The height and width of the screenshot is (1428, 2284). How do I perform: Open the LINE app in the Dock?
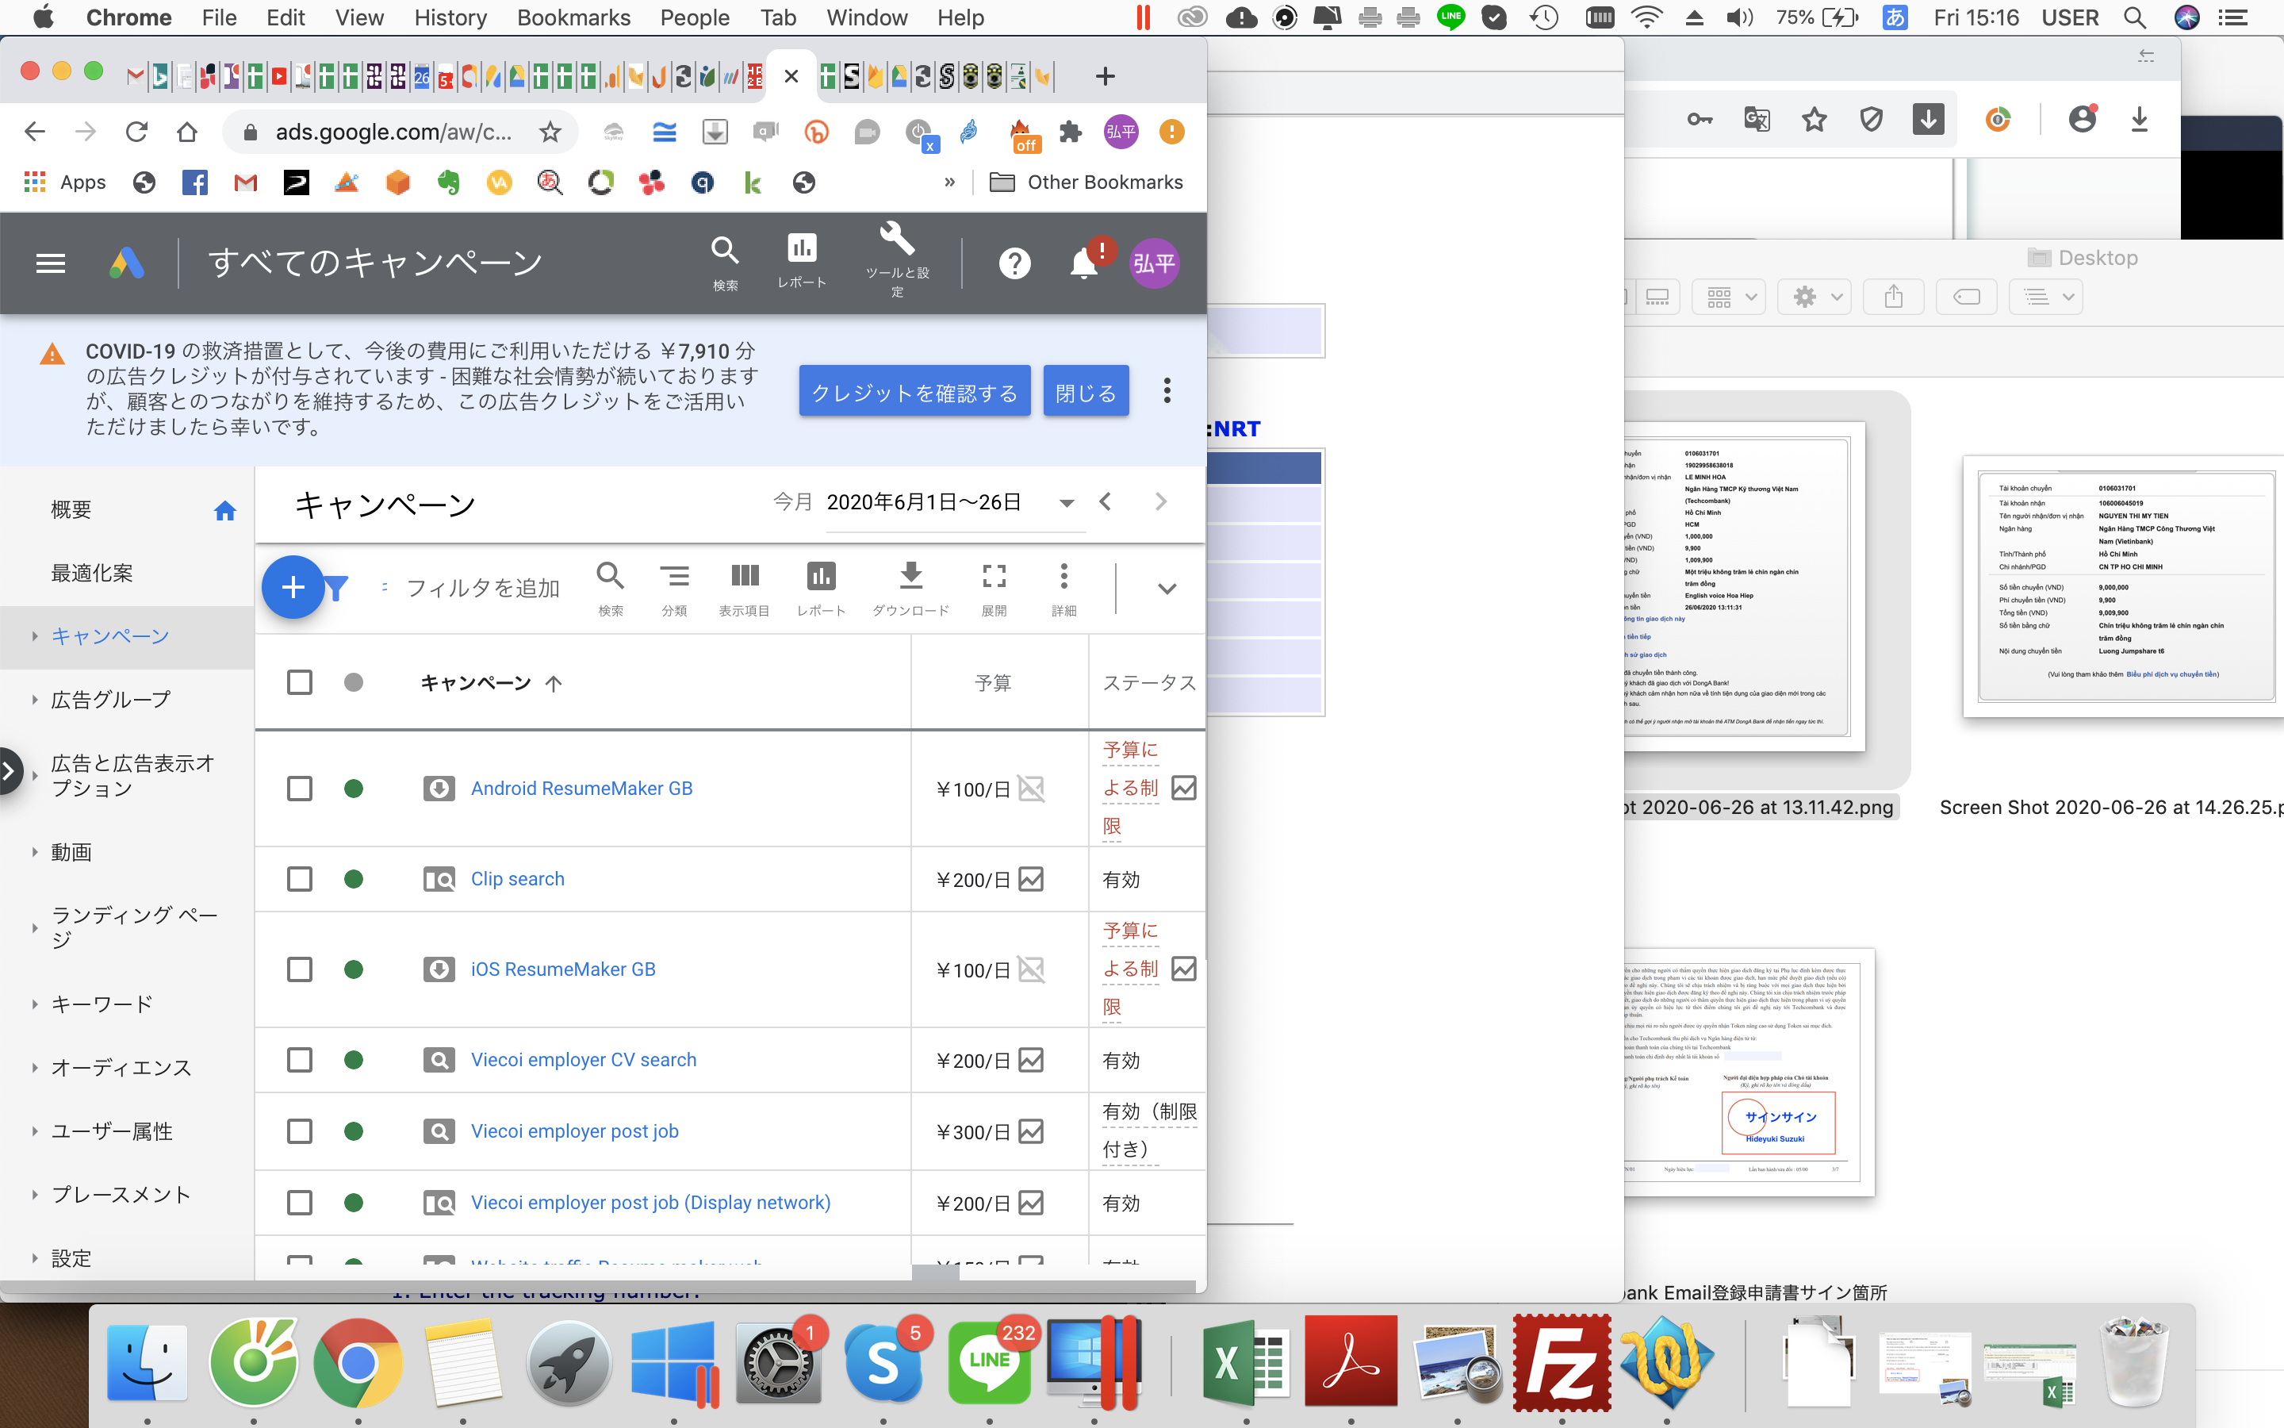pyautogui.click(x=990, y=1362)
